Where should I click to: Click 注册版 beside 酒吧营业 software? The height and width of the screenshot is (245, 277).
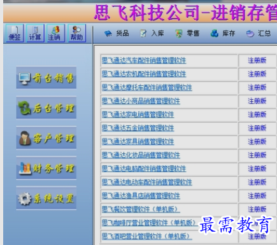[257, 237]
